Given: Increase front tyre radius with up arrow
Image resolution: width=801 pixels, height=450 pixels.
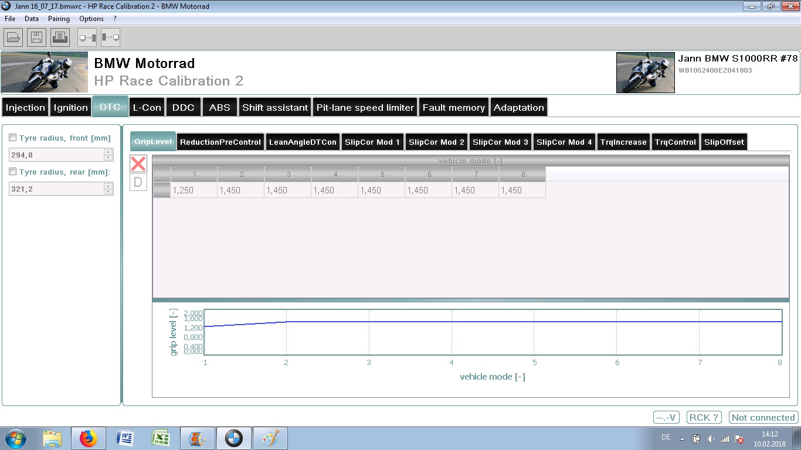Looking at the screenshot, I should click(x=108, y=152).
